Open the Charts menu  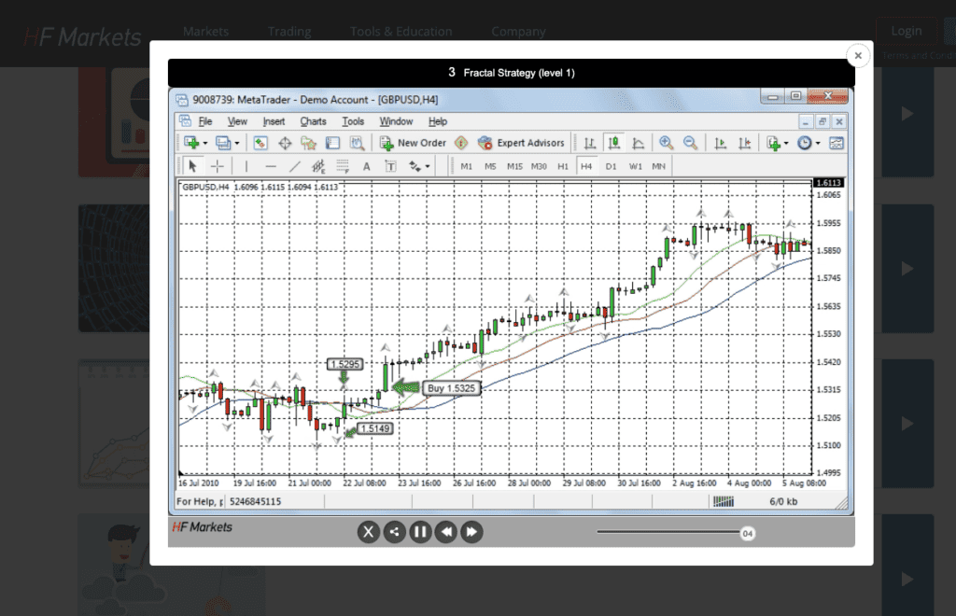point(314,121)
